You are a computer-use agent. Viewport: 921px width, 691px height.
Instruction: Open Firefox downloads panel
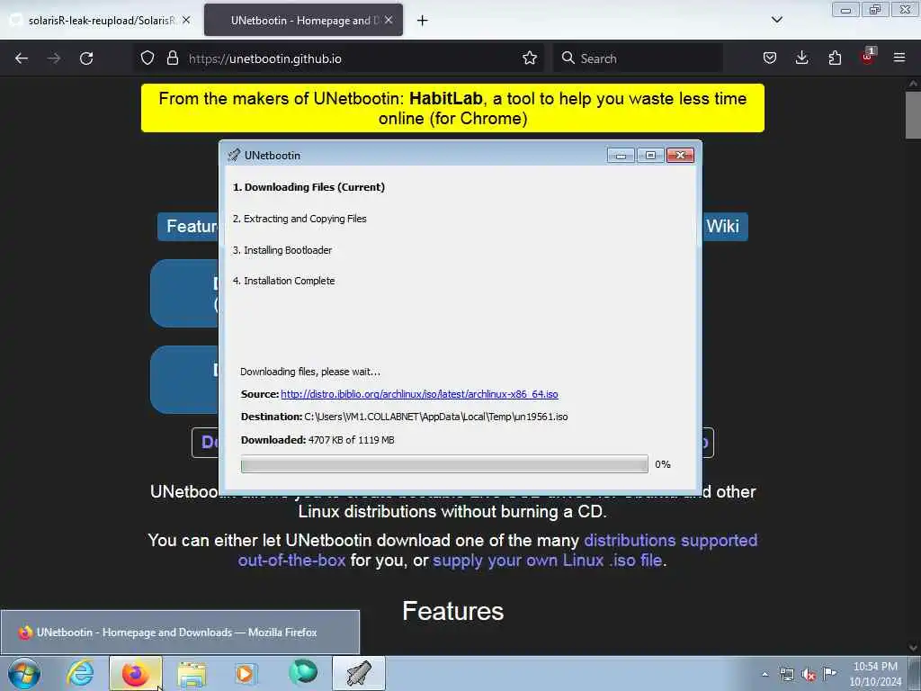click(801, 58)
